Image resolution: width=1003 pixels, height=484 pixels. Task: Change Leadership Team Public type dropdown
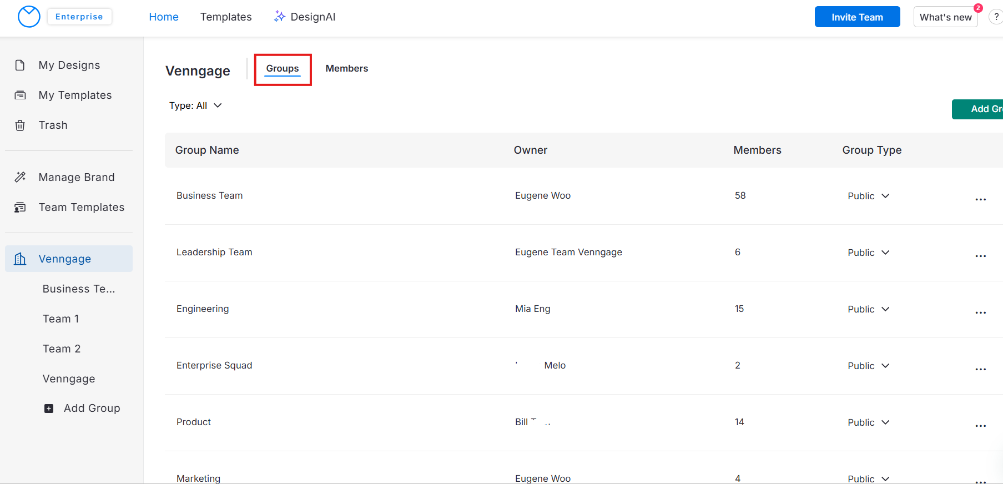point(868,253)
